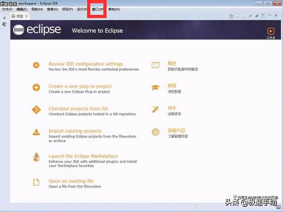Click text 'Checkout Eclipse projects hosted in a Git repository'

(92, 114)
